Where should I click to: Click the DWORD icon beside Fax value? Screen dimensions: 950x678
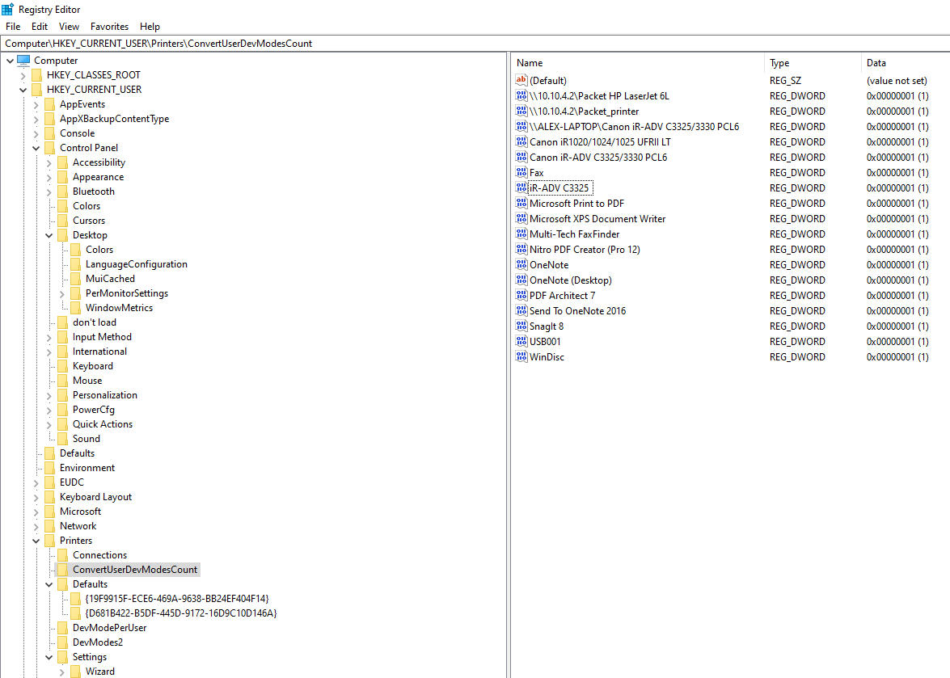[521, 172]
